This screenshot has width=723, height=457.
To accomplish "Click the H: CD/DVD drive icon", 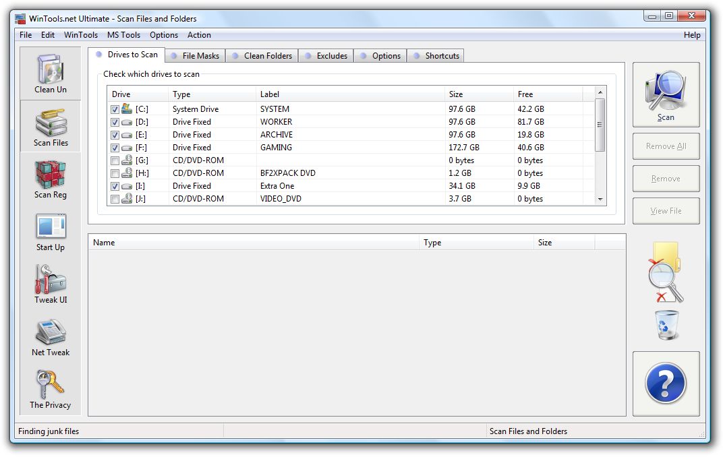I will point(126,173).
